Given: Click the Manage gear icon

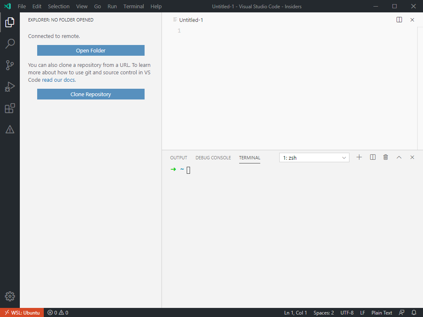Looking at the screenshot, I should (x=10, y=296).
